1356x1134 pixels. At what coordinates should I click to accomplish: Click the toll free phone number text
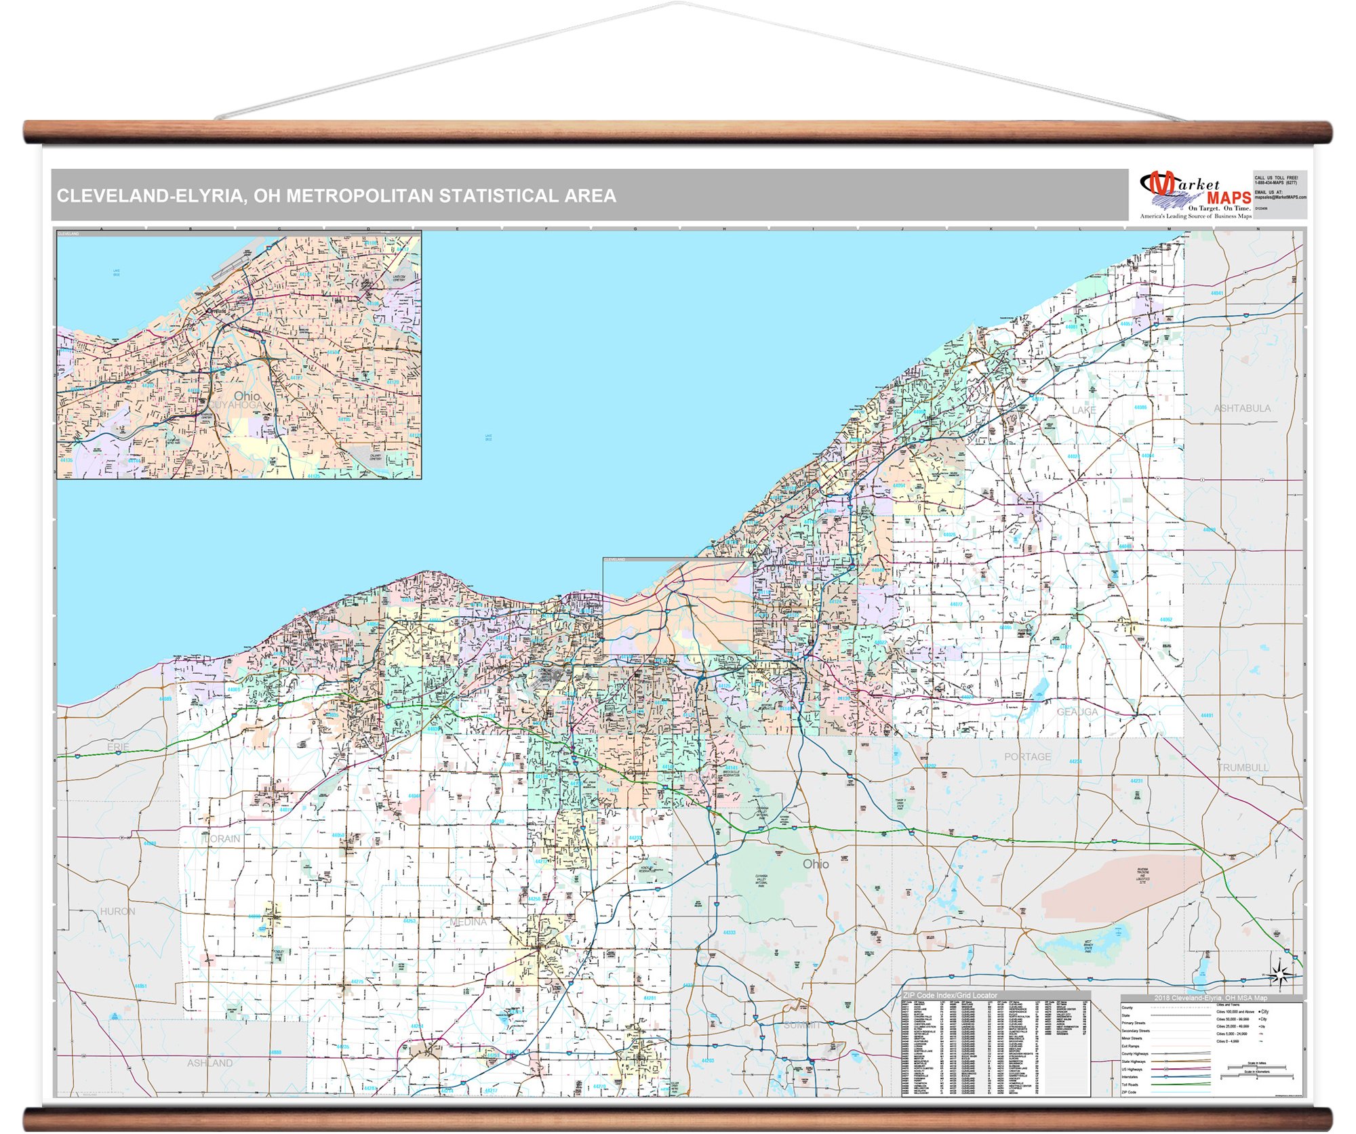[x=1275, y=182]
